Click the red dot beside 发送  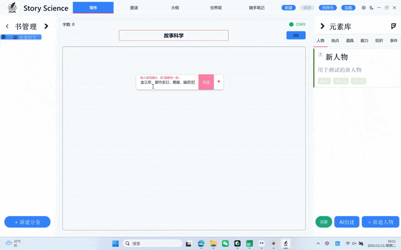point(219,81)
